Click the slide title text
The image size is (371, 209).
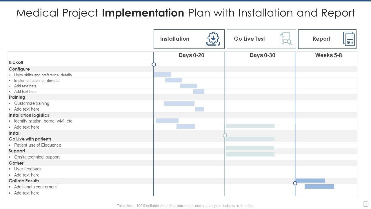pyautogui.click(x=185, y=13)
